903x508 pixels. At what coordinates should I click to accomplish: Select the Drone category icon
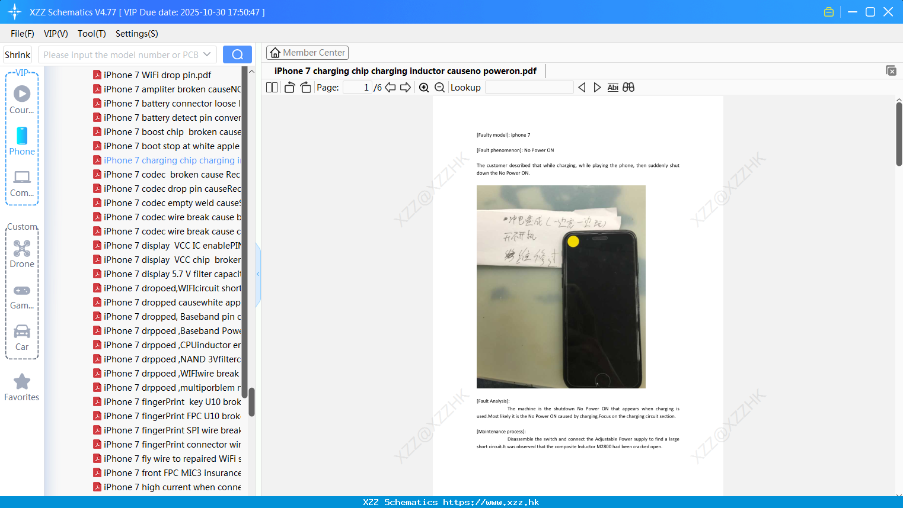[x=22, y=253]
